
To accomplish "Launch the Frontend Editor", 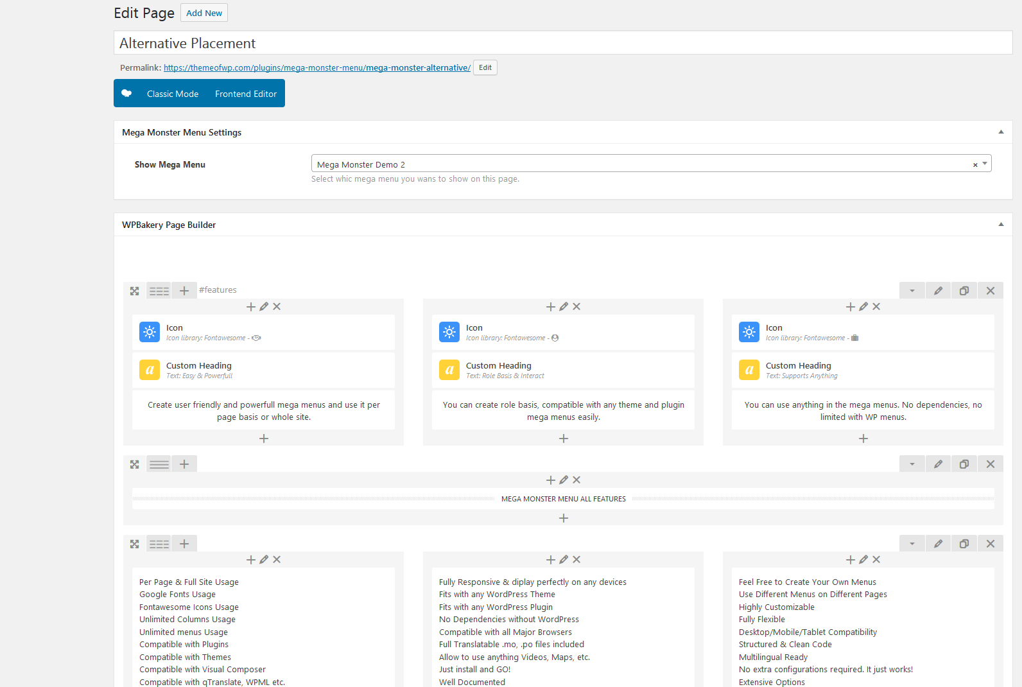I will point(246,94).
